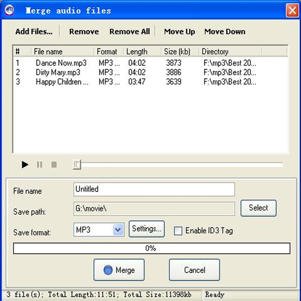Sort by Size (kb) column header

click(x=180, y=52)
